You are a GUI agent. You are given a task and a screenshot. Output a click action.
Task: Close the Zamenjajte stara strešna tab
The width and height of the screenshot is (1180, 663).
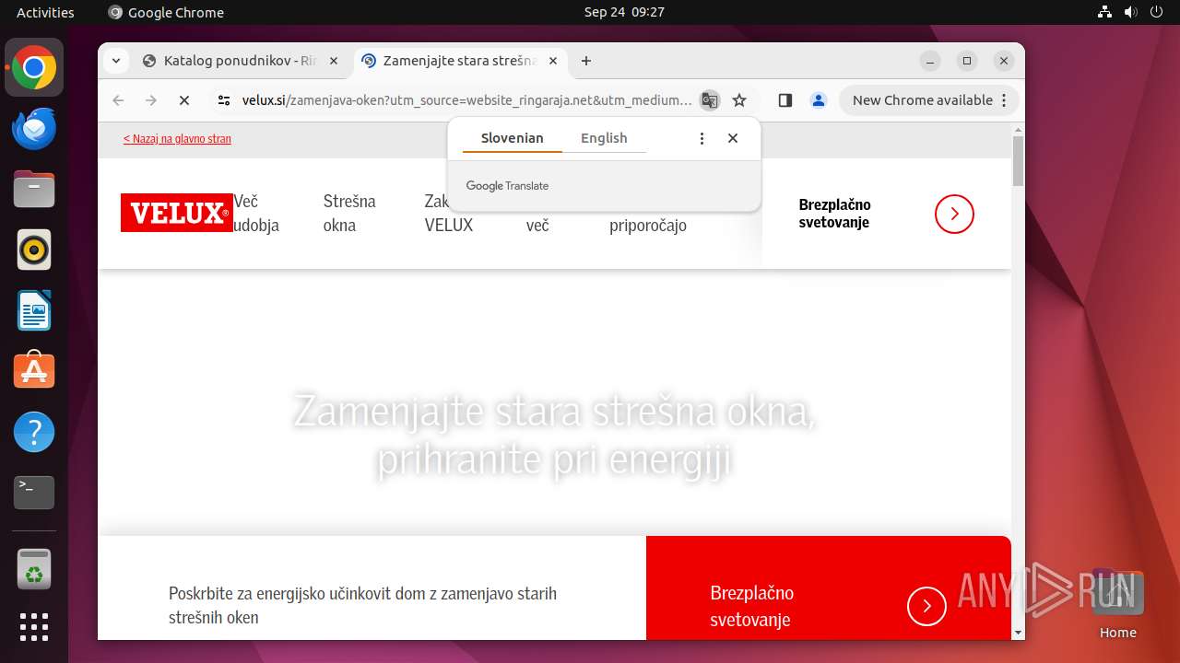(553, 61)
